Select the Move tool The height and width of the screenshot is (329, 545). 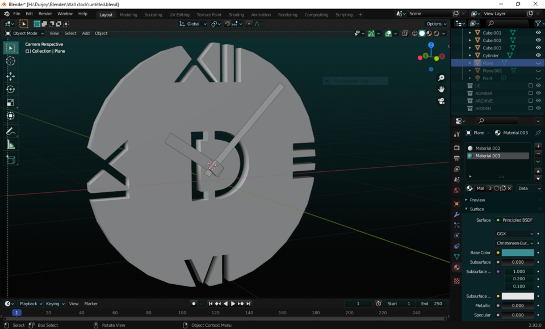pyautogui.click(x=10, y=75)
